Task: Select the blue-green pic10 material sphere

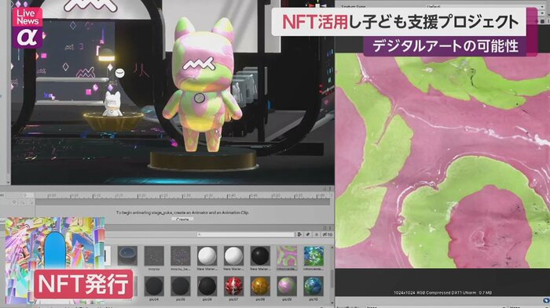Action: [x=313, y=286]
